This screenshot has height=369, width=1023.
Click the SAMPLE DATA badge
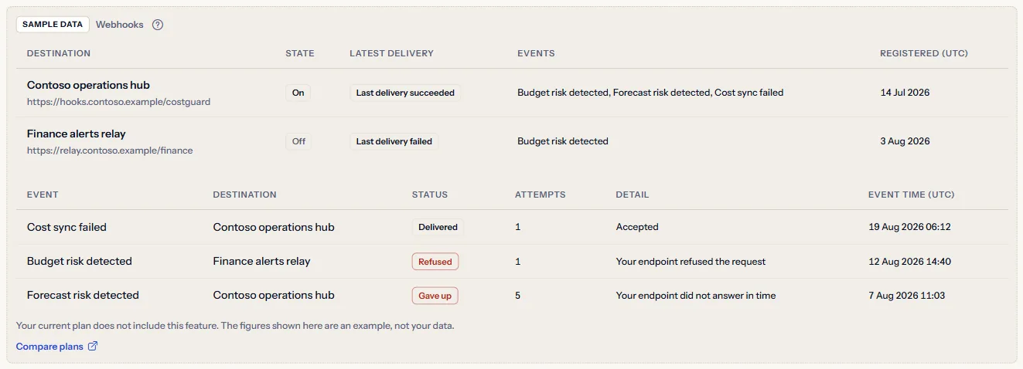coord(53,25)
